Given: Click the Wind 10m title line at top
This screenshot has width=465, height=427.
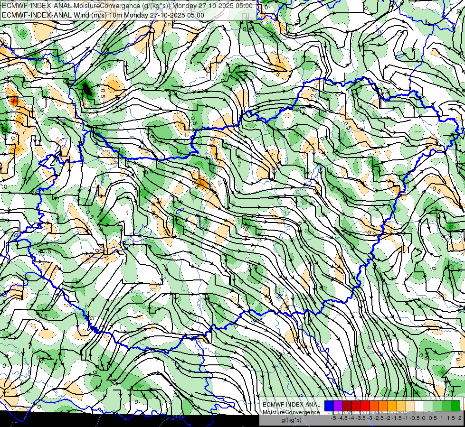Looking at the screenshot, I should pos(103,15).
